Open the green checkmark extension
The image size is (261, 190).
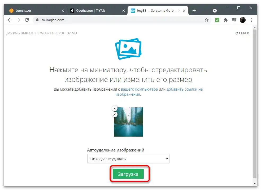(217, 20)
